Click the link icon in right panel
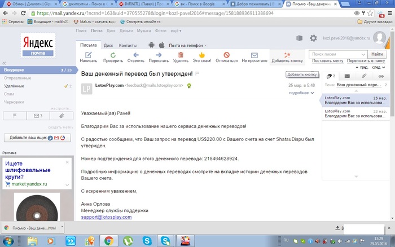395x247 pixels. click(x=381, y=76)
